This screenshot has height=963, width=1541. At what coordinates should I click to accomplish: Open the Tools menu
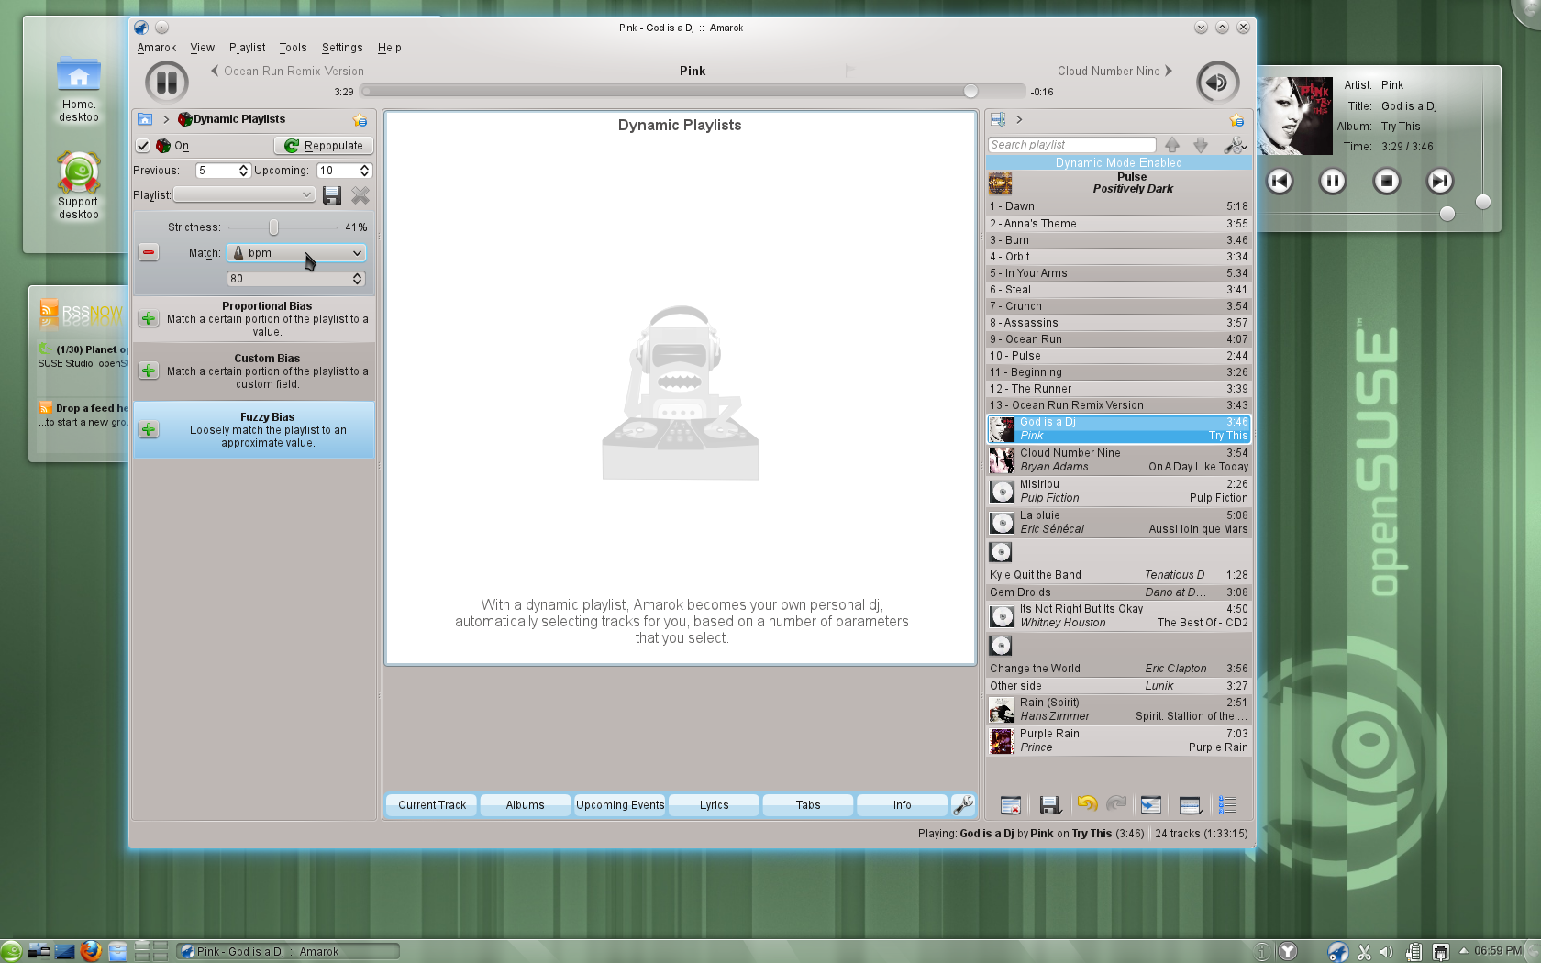click(x=293, y=48)
